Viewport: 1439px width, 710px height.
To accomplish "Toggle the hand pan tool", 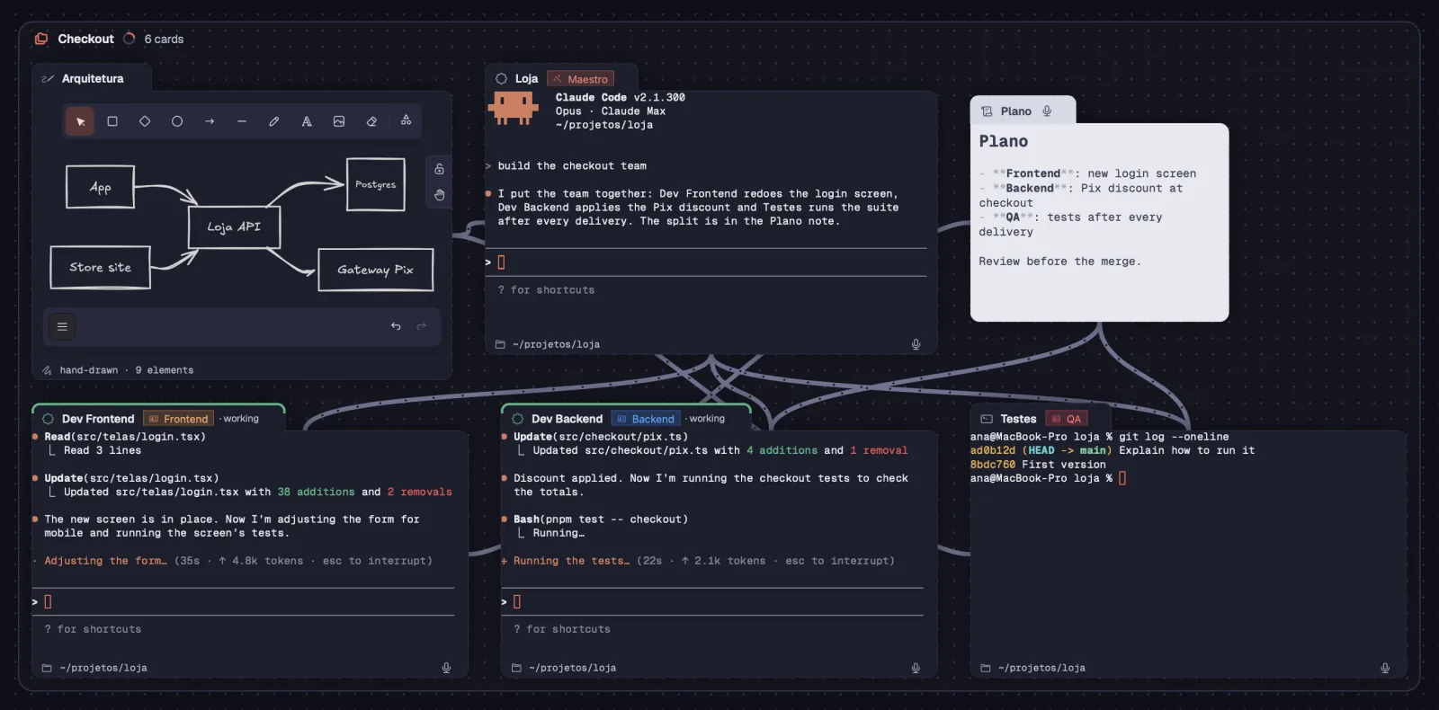I will [439, 195].
